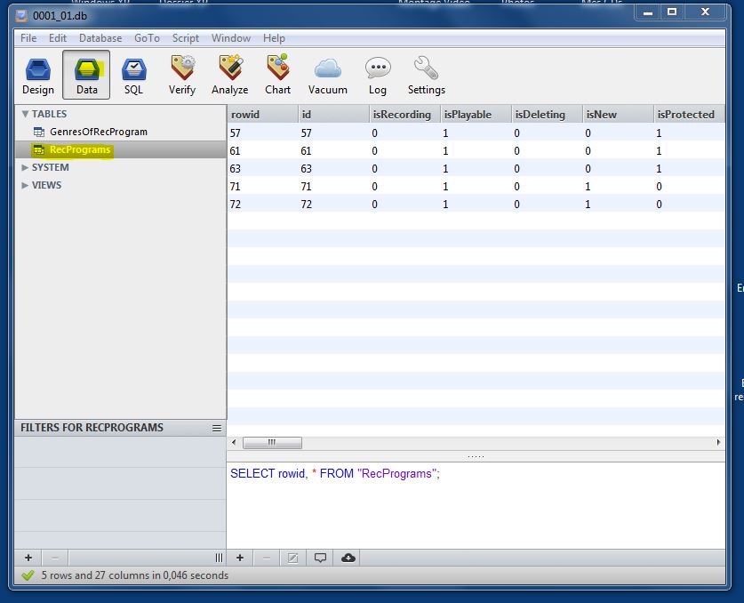The height and width of the screenshot is (603, 744).
Task: Click the isProtected column header
Action: (x=685, y=115)
